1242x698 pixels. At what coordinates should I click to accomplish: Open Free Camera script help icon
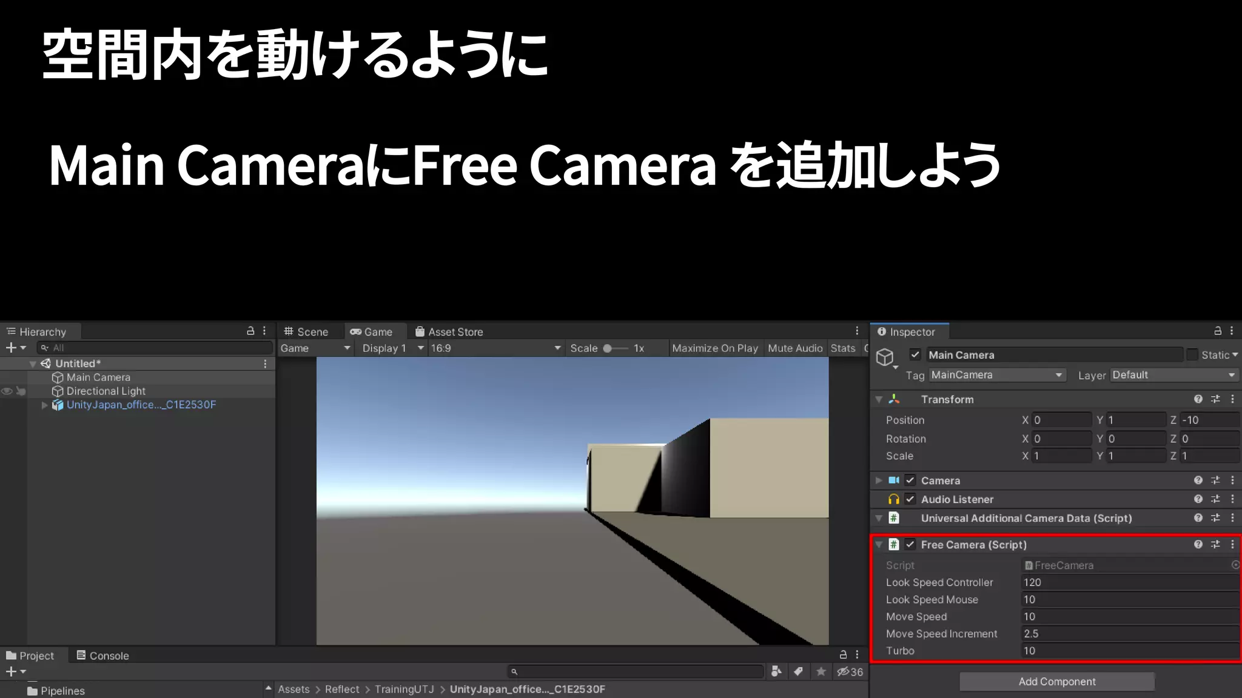pos(1198,545)
